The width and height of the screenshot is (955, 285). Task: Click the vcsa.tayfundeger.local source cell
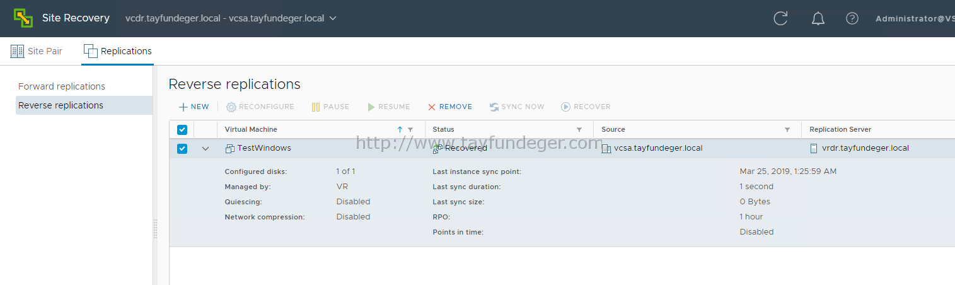pyautogui.click(x=658, y=148)
